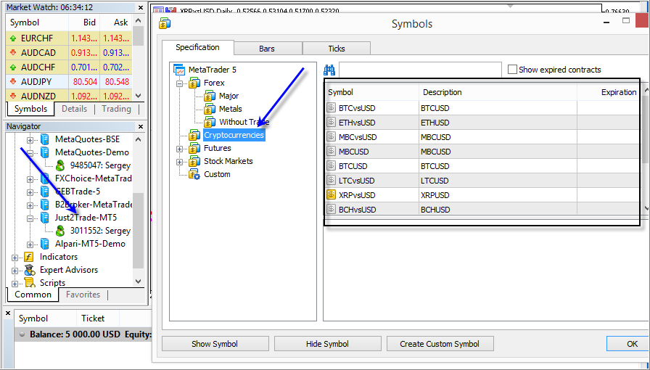Switch to the Ticks tab
Screen dimensions: 650x370
point(337,49)
